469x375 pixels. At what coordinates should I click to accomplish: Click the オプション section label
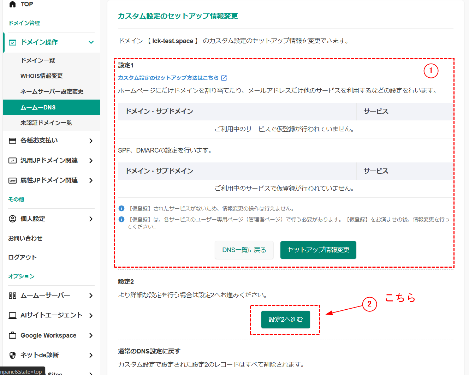pyautogui.click(x=22, y=276)
